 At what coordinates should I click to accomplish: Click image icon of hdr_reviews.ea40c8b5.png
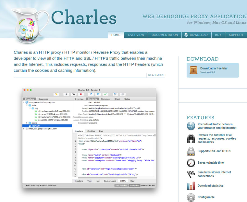point(36,111)
